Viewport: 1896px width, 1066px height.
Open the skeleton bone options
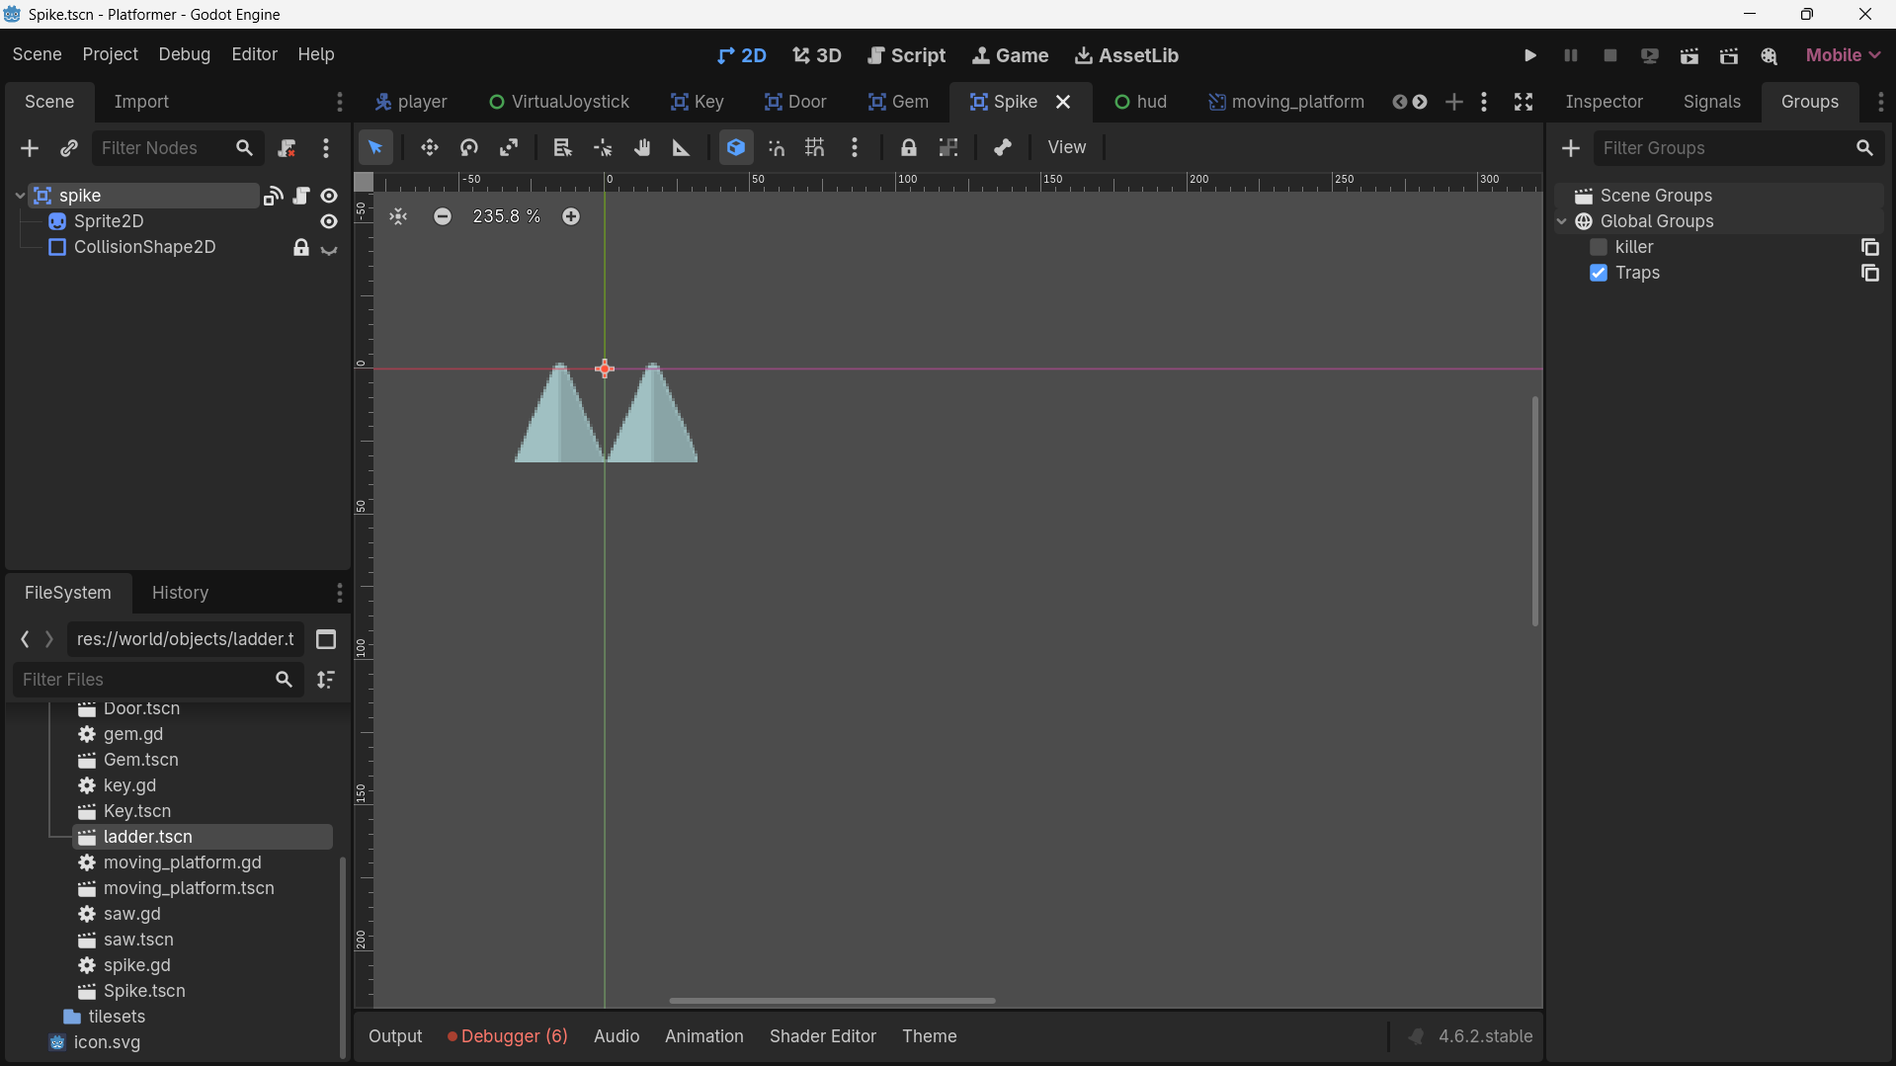(1003, 148)
